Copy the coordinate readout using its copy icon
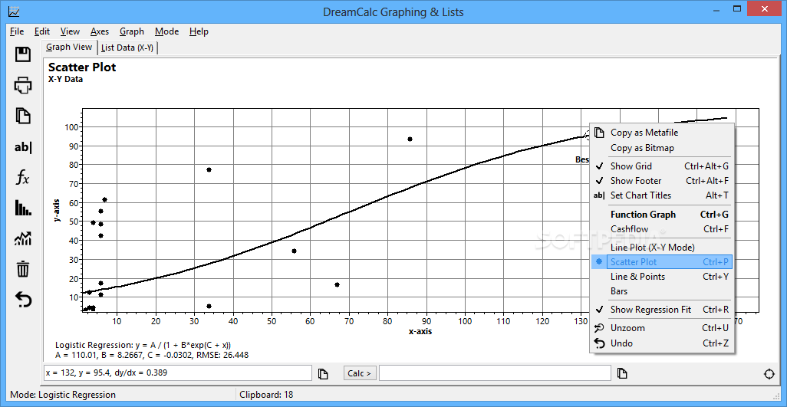Image resolution: width=787 pixels, height=407 pixels. coord(323,373)
